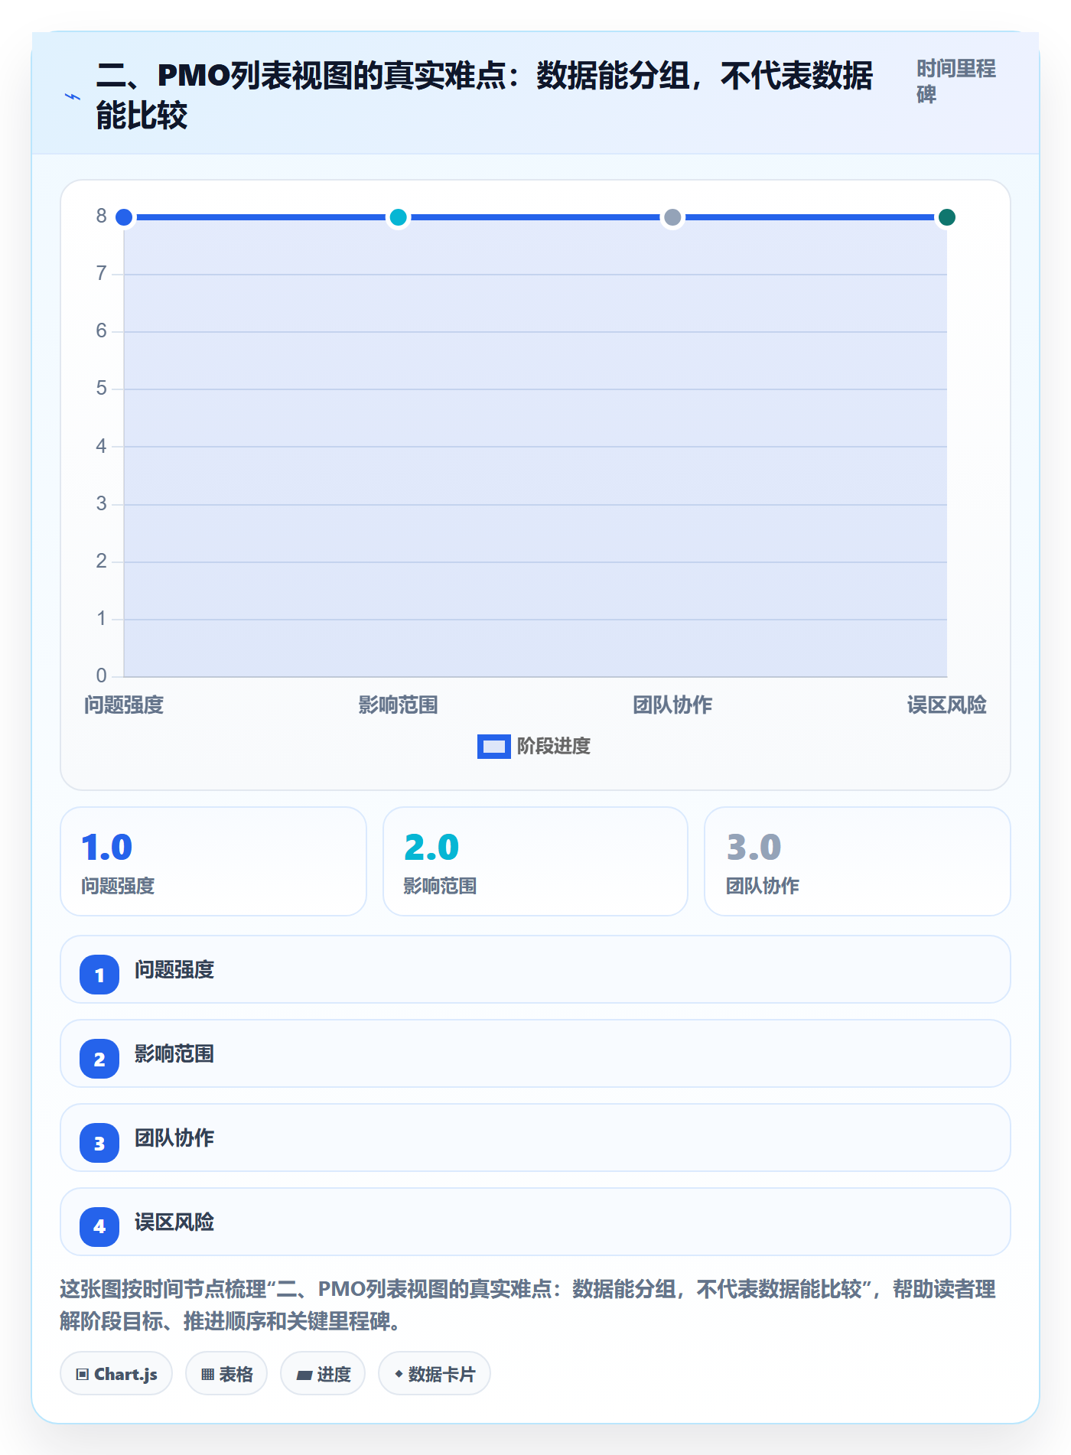Click the 进度 tag chip

(x=323, y=1374)
